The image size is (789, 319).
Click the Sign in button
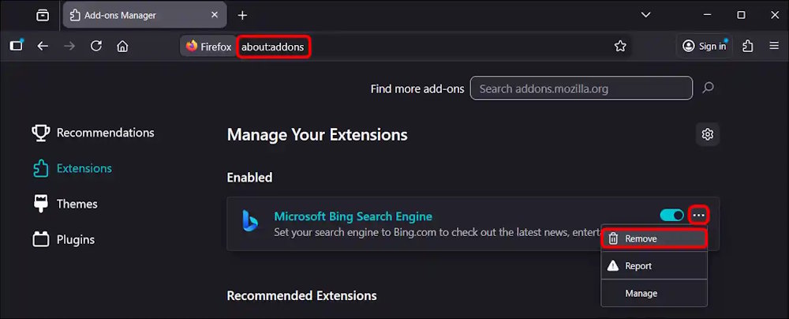[705, 46]
